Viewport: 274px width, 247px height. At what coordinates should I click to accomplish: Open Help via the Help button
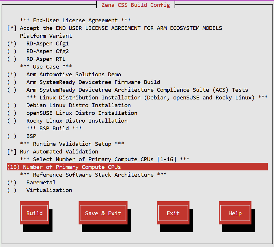tap(235, 213)
